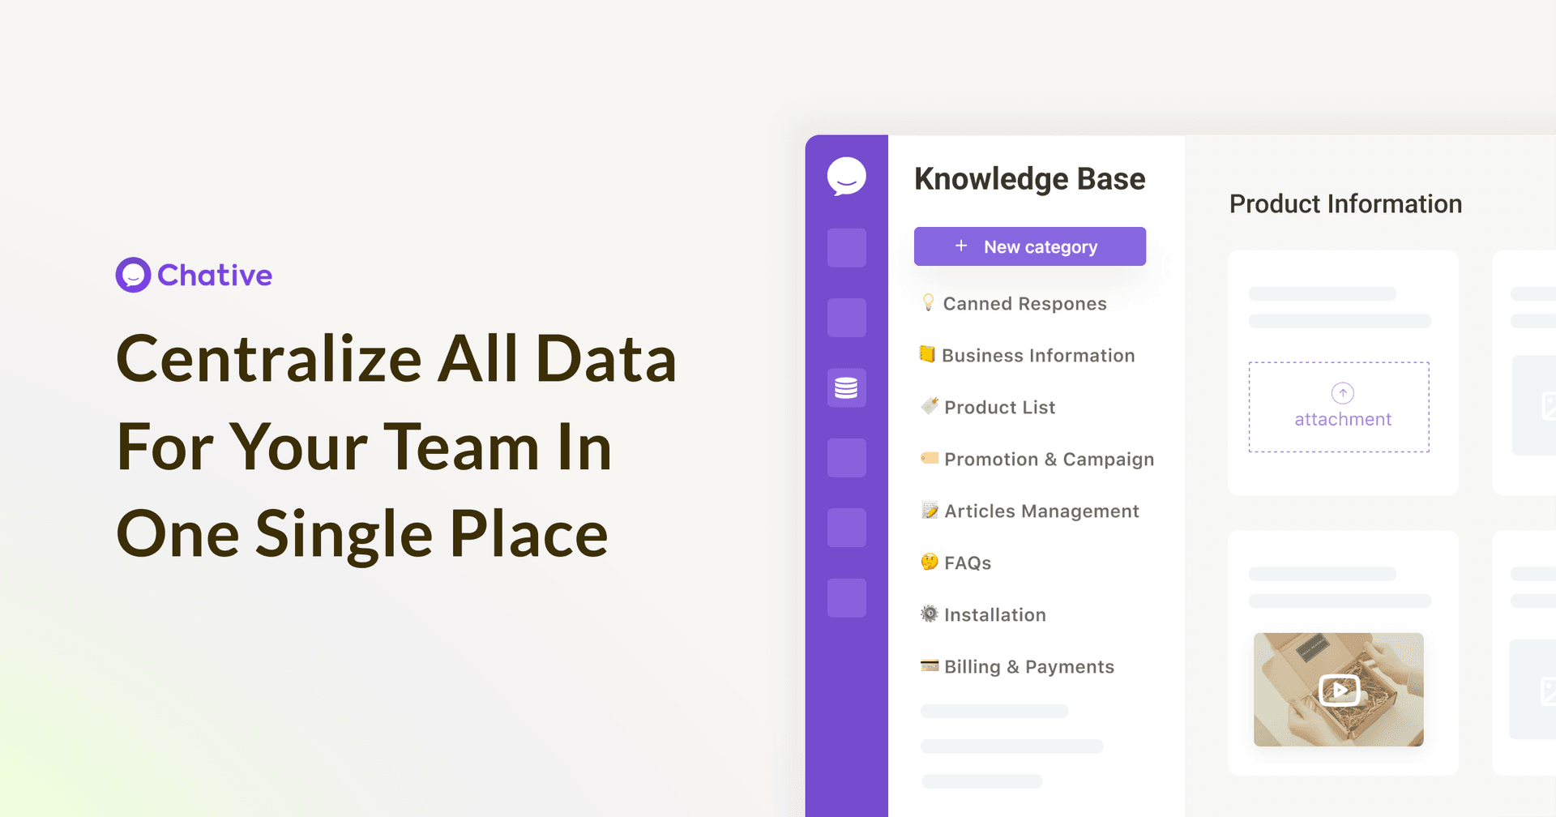Click the Chative brand logo beside headline
This screenshot has width=1556, height=817.
pos(133,276)
